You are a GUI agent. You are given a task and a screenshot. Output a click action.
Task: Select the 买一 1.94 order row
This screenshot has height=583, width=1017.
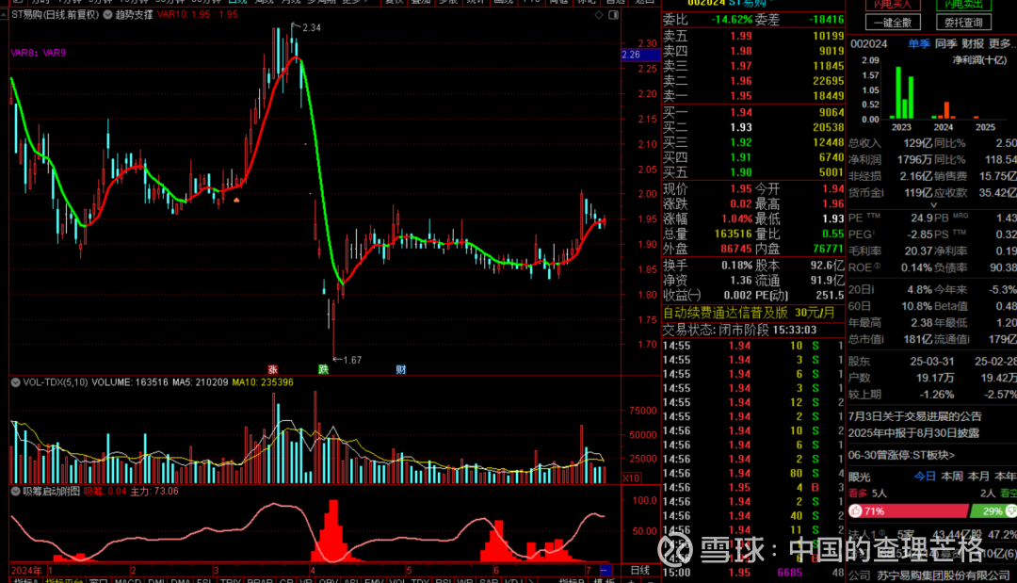point(753,113)
